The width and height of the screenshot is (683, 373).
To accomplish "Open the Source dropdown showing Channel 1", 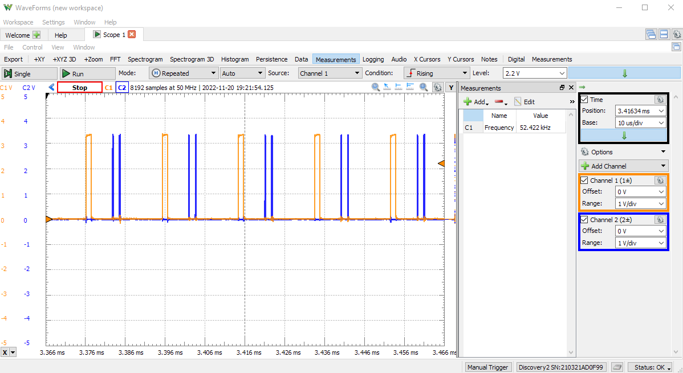I will click(x=330, y=73).
